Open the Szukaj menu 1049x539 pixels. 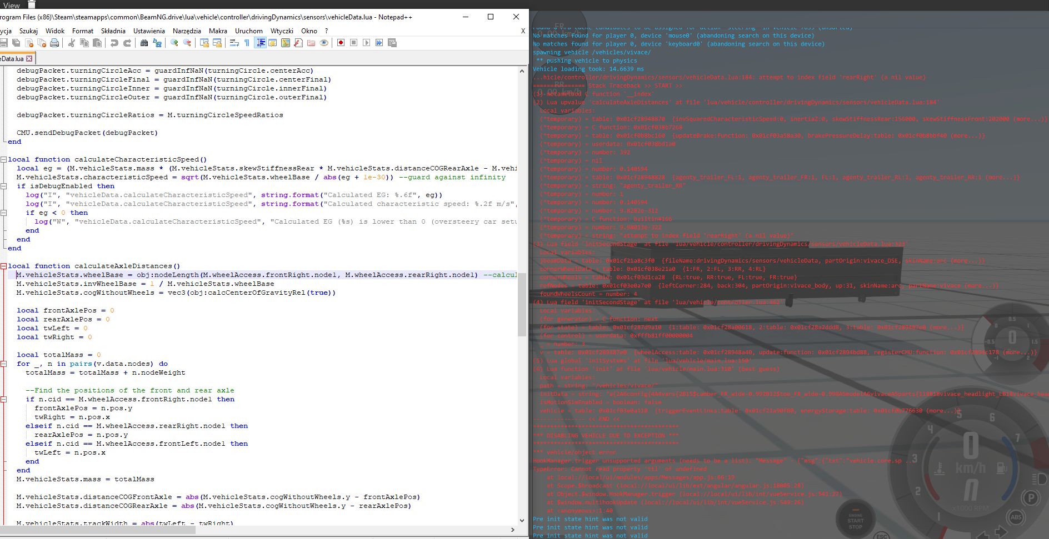[x=28, y=31]
